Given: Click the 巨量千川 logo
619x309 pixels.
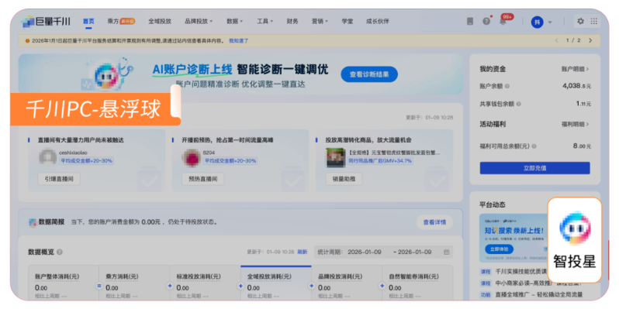Looking at the screenshot, I should coord(46,21).
